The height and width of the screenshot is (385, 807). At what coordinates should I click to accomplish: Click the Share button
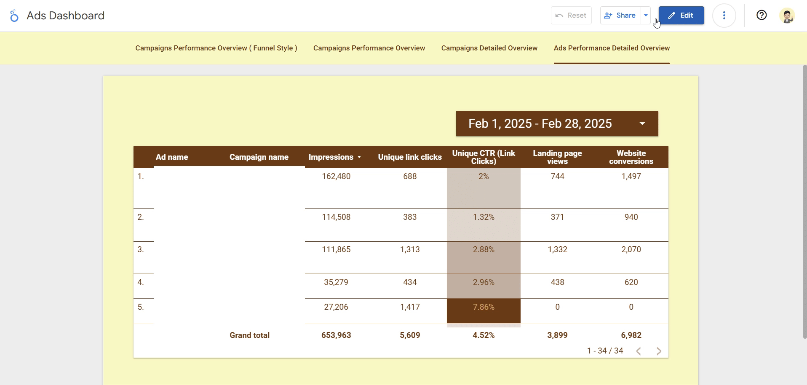coord(620,16)
